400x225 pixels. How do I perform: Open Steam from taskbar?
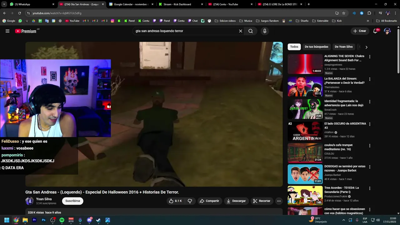click(98, 220)
